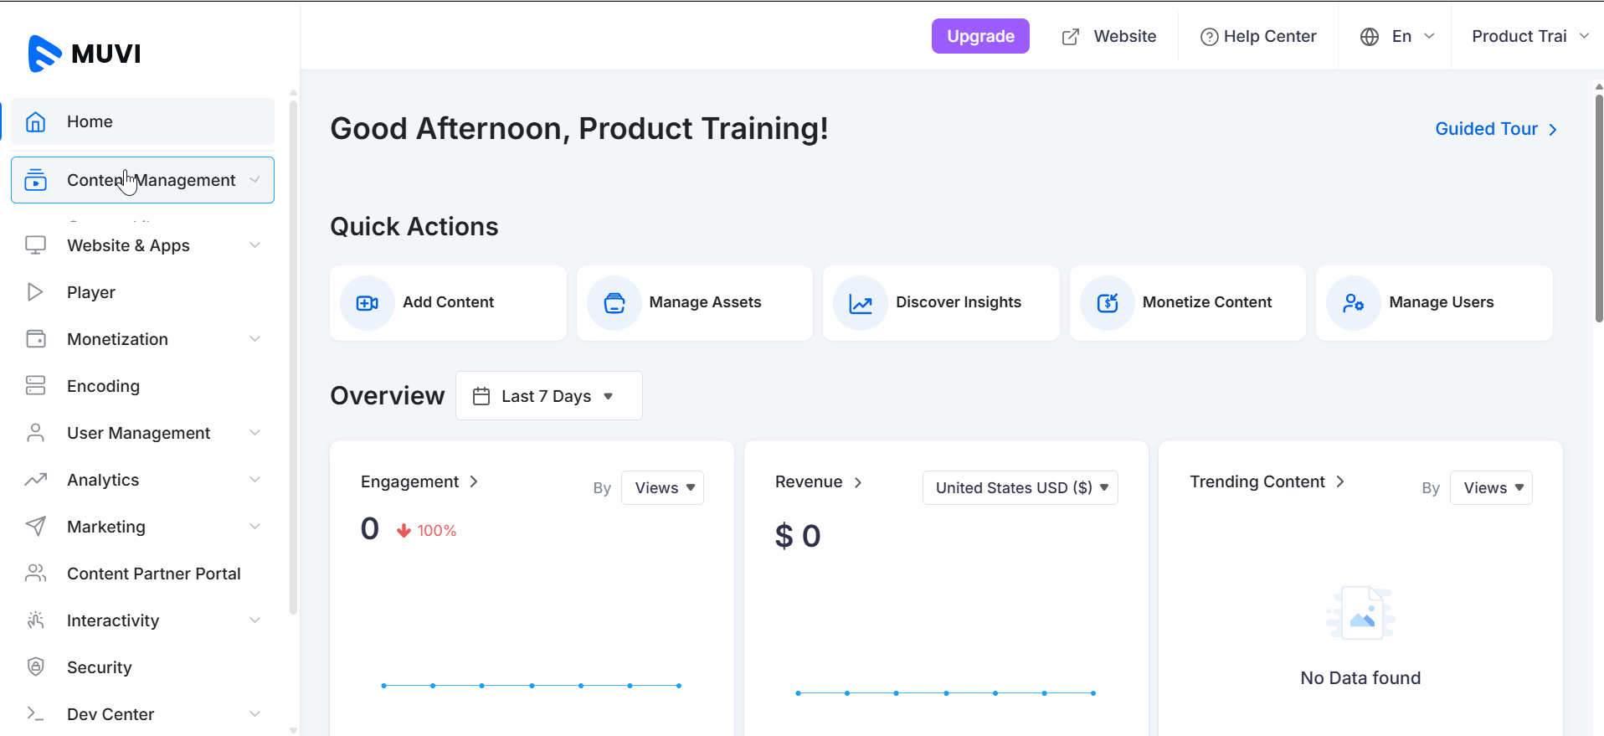Click the Manage Assets icon
The width and height of the screenshot is (1604, 736).
614,303
